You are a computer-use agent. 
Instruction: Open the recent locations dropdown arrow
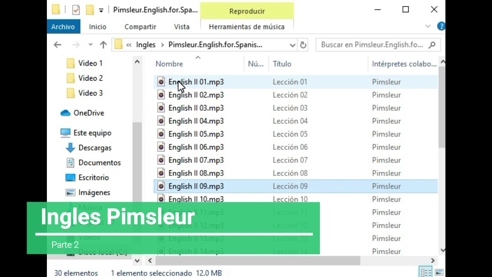coord(91,45)
